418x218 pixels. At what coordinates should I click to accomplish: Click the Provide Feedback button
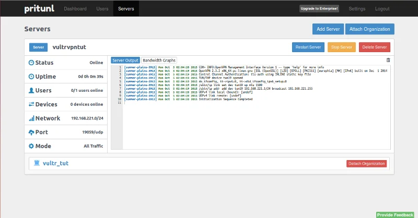pyautogui.click(x=395, y=215)
